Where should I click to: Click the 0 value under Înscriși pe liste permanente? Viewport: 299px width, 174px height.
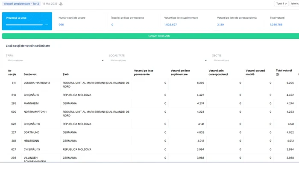coord(112,25)
